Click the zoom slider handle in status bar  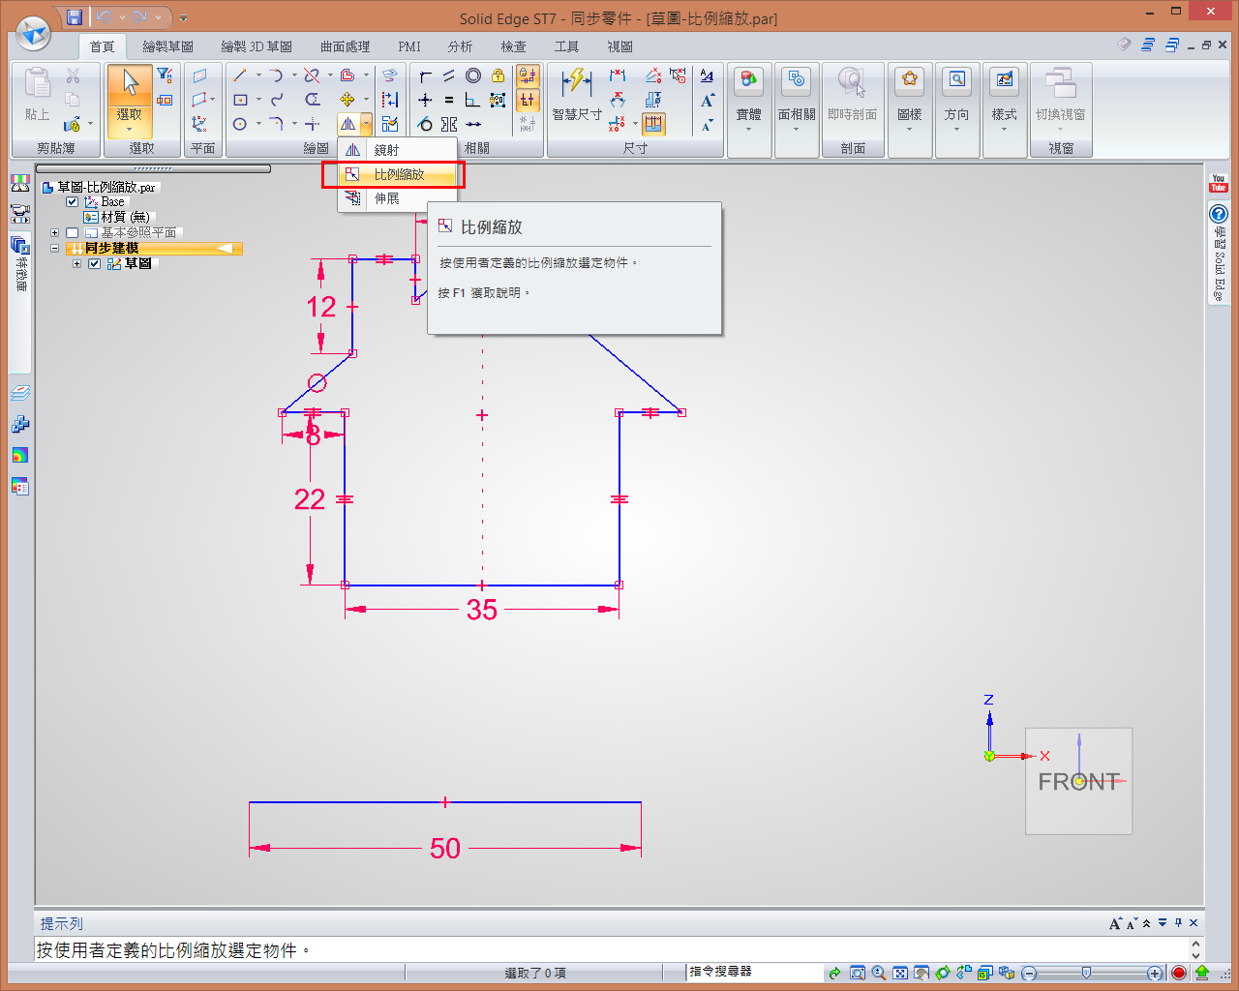click(x=1086, y=973)
